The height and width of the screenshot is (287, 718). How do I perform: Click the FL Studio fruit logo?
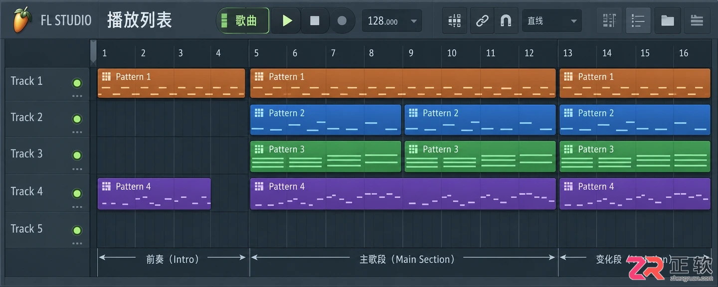22,20
